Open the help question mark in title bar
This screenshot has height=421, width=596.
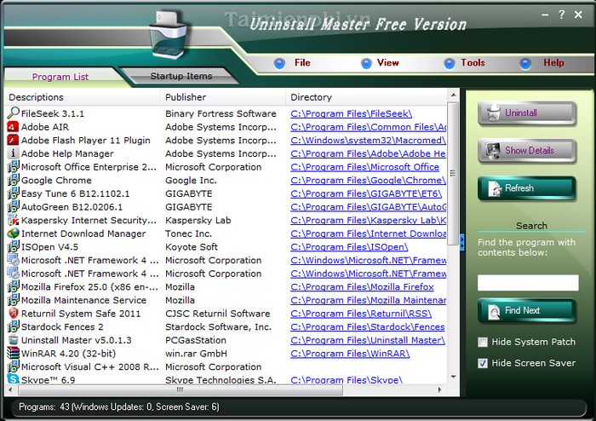point(562,14)
